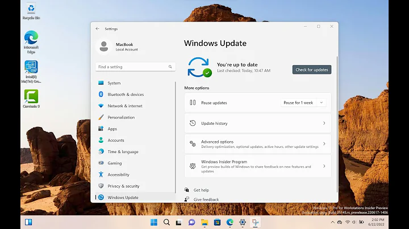Click the Give feedback link

pyautogui.click(x=206, y=200)
